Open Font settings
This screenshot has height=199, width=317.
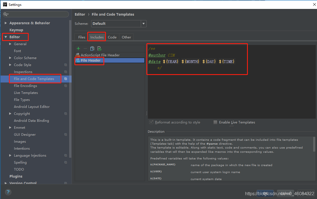tap(17, 51)
